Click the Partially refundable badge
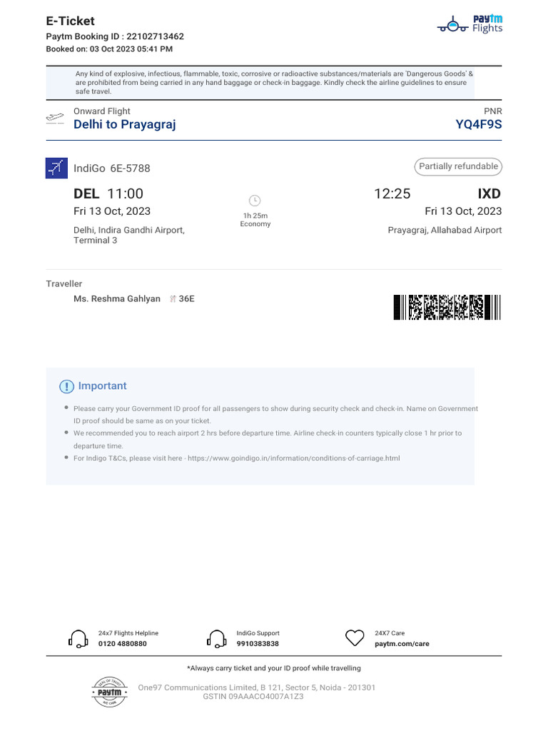The height and width of the screenshot is (731, 548). (x=458, y=166)
